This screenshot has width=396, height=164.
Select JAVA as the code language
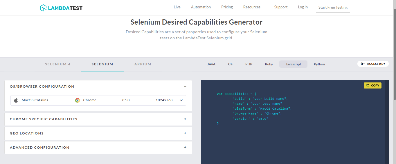211,64
